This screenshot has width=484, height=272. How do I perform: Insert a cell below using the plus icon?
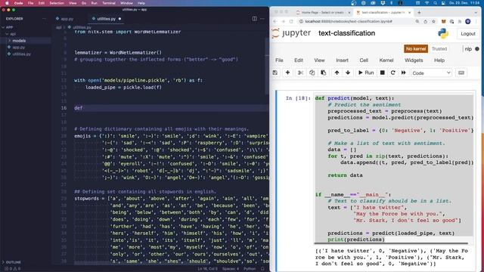287,73
